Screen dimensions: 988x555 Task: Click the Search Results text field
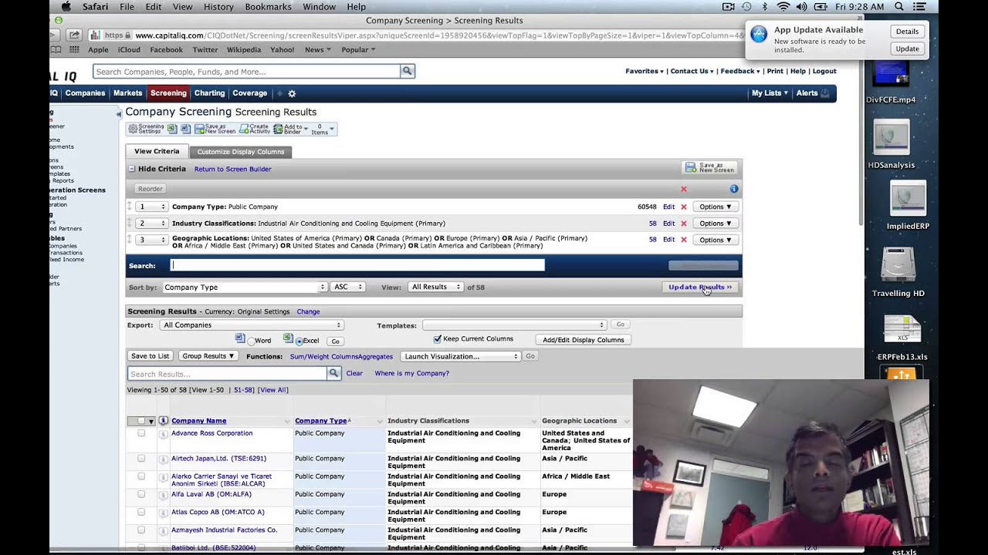227,374
